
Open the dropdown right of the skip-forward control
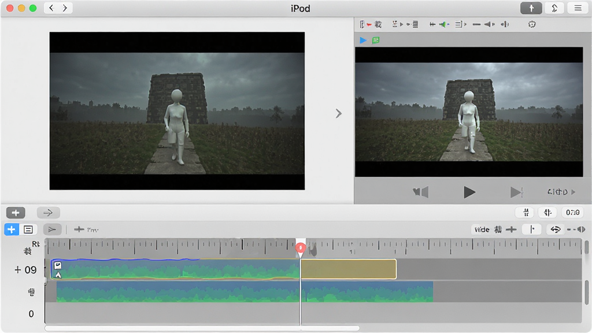[561, 192]
